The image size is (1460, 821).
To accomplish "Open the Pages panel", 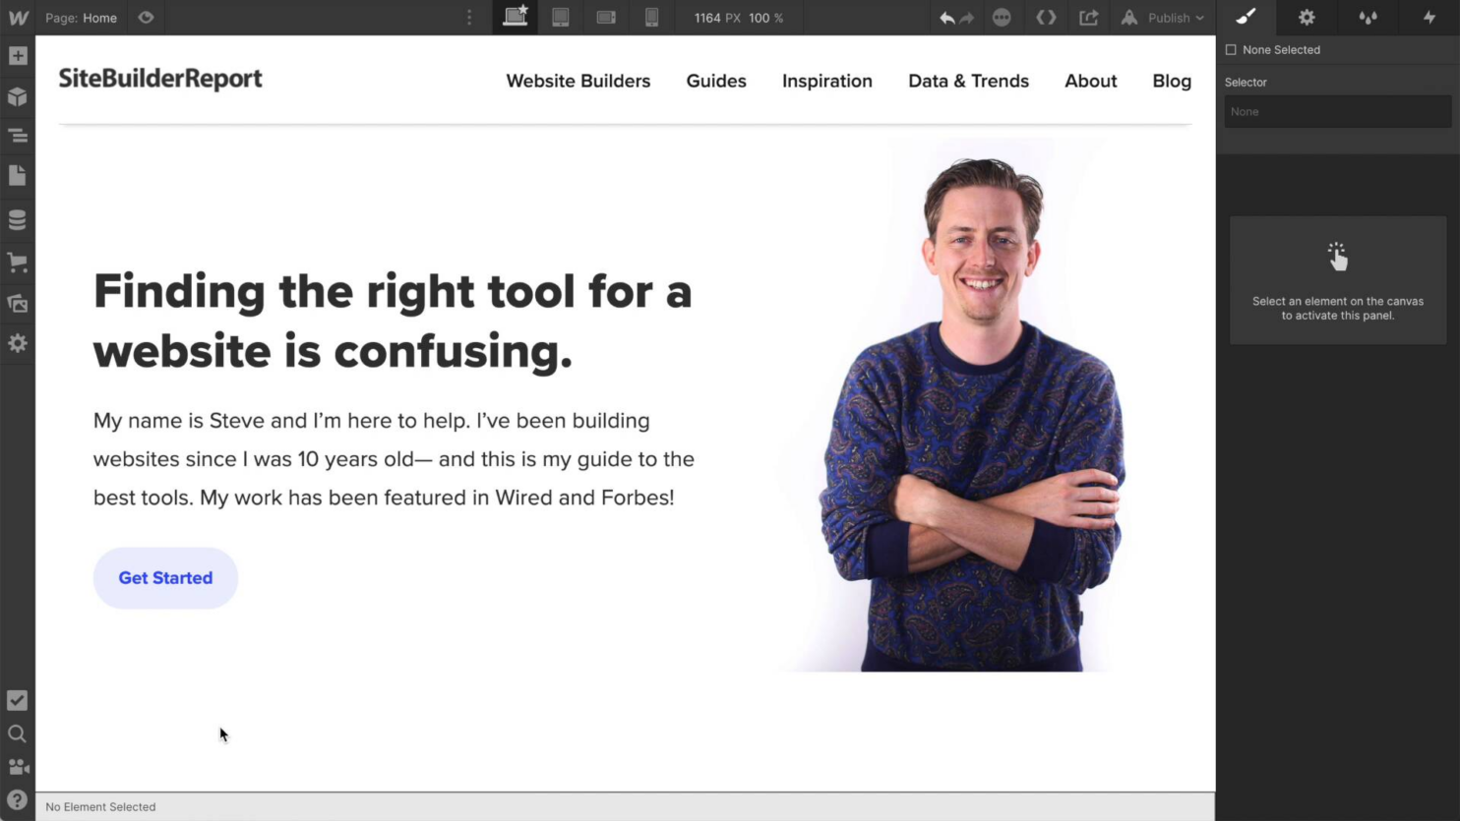I will click(18, 174).
